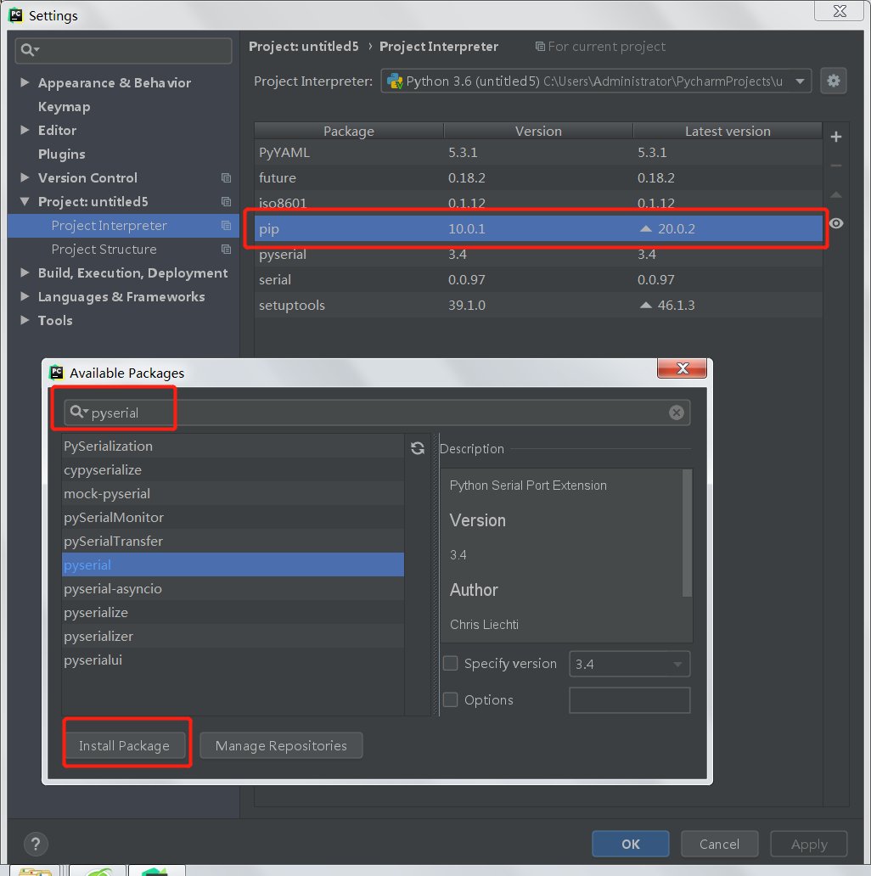Click the Settings search magnifier icon
Image resolution: width=871 pixels, height=876 pixels.
pos(30,50)
